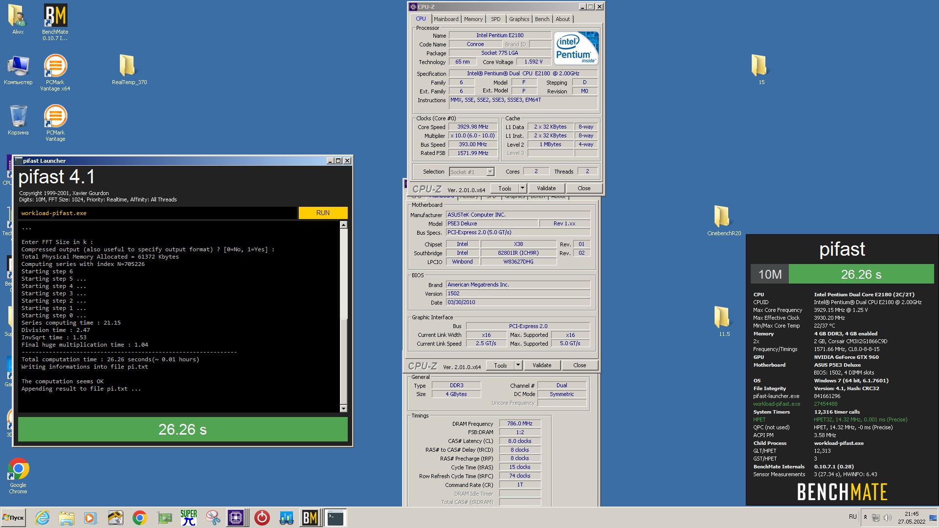This screenshot has height=528, width=939.
Task: Click the Intel Pentium inside logo
Action: point(577,47)
